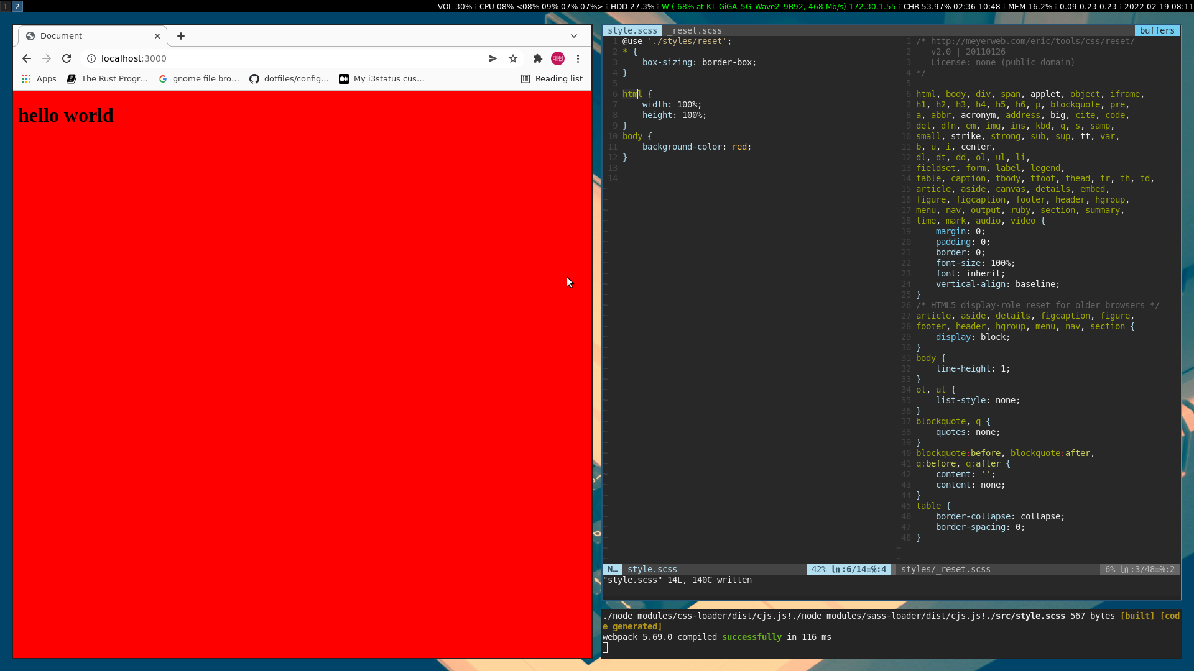1194x671 pixels.
Task: Bookmark this page with star icon
Action: click(513, 58)
